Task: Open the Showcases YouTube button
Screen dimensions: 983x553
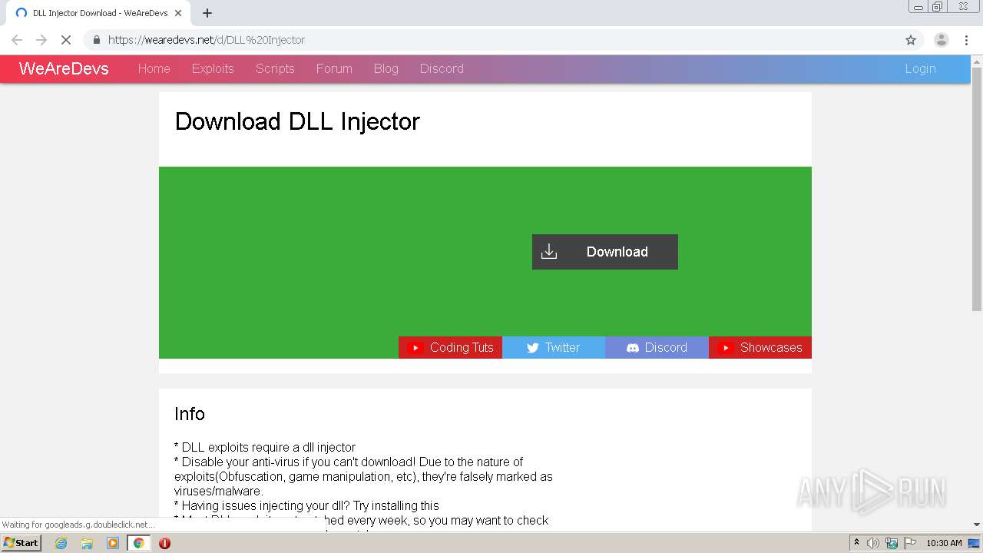Action: 760,347
